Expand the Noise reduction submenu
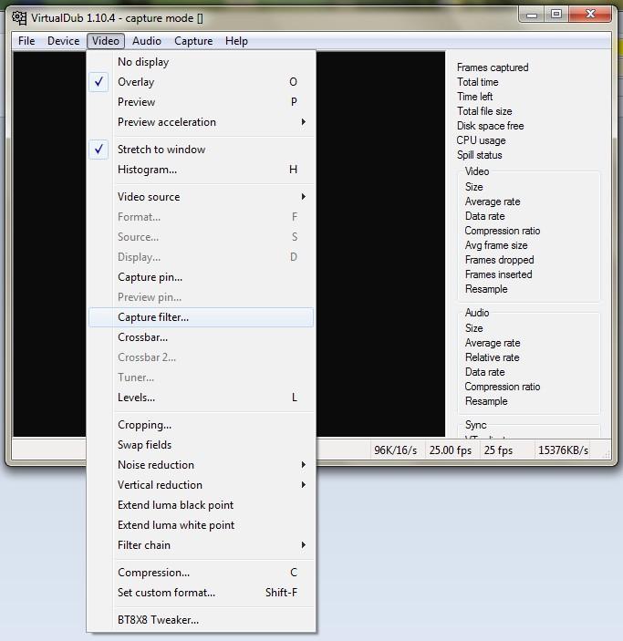This screenshot has width=623, height=641. (x=201, y=465)
